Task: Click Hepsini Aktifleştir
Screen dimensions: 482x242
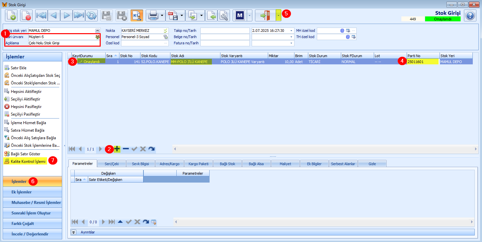Action: tap(26, 91)
